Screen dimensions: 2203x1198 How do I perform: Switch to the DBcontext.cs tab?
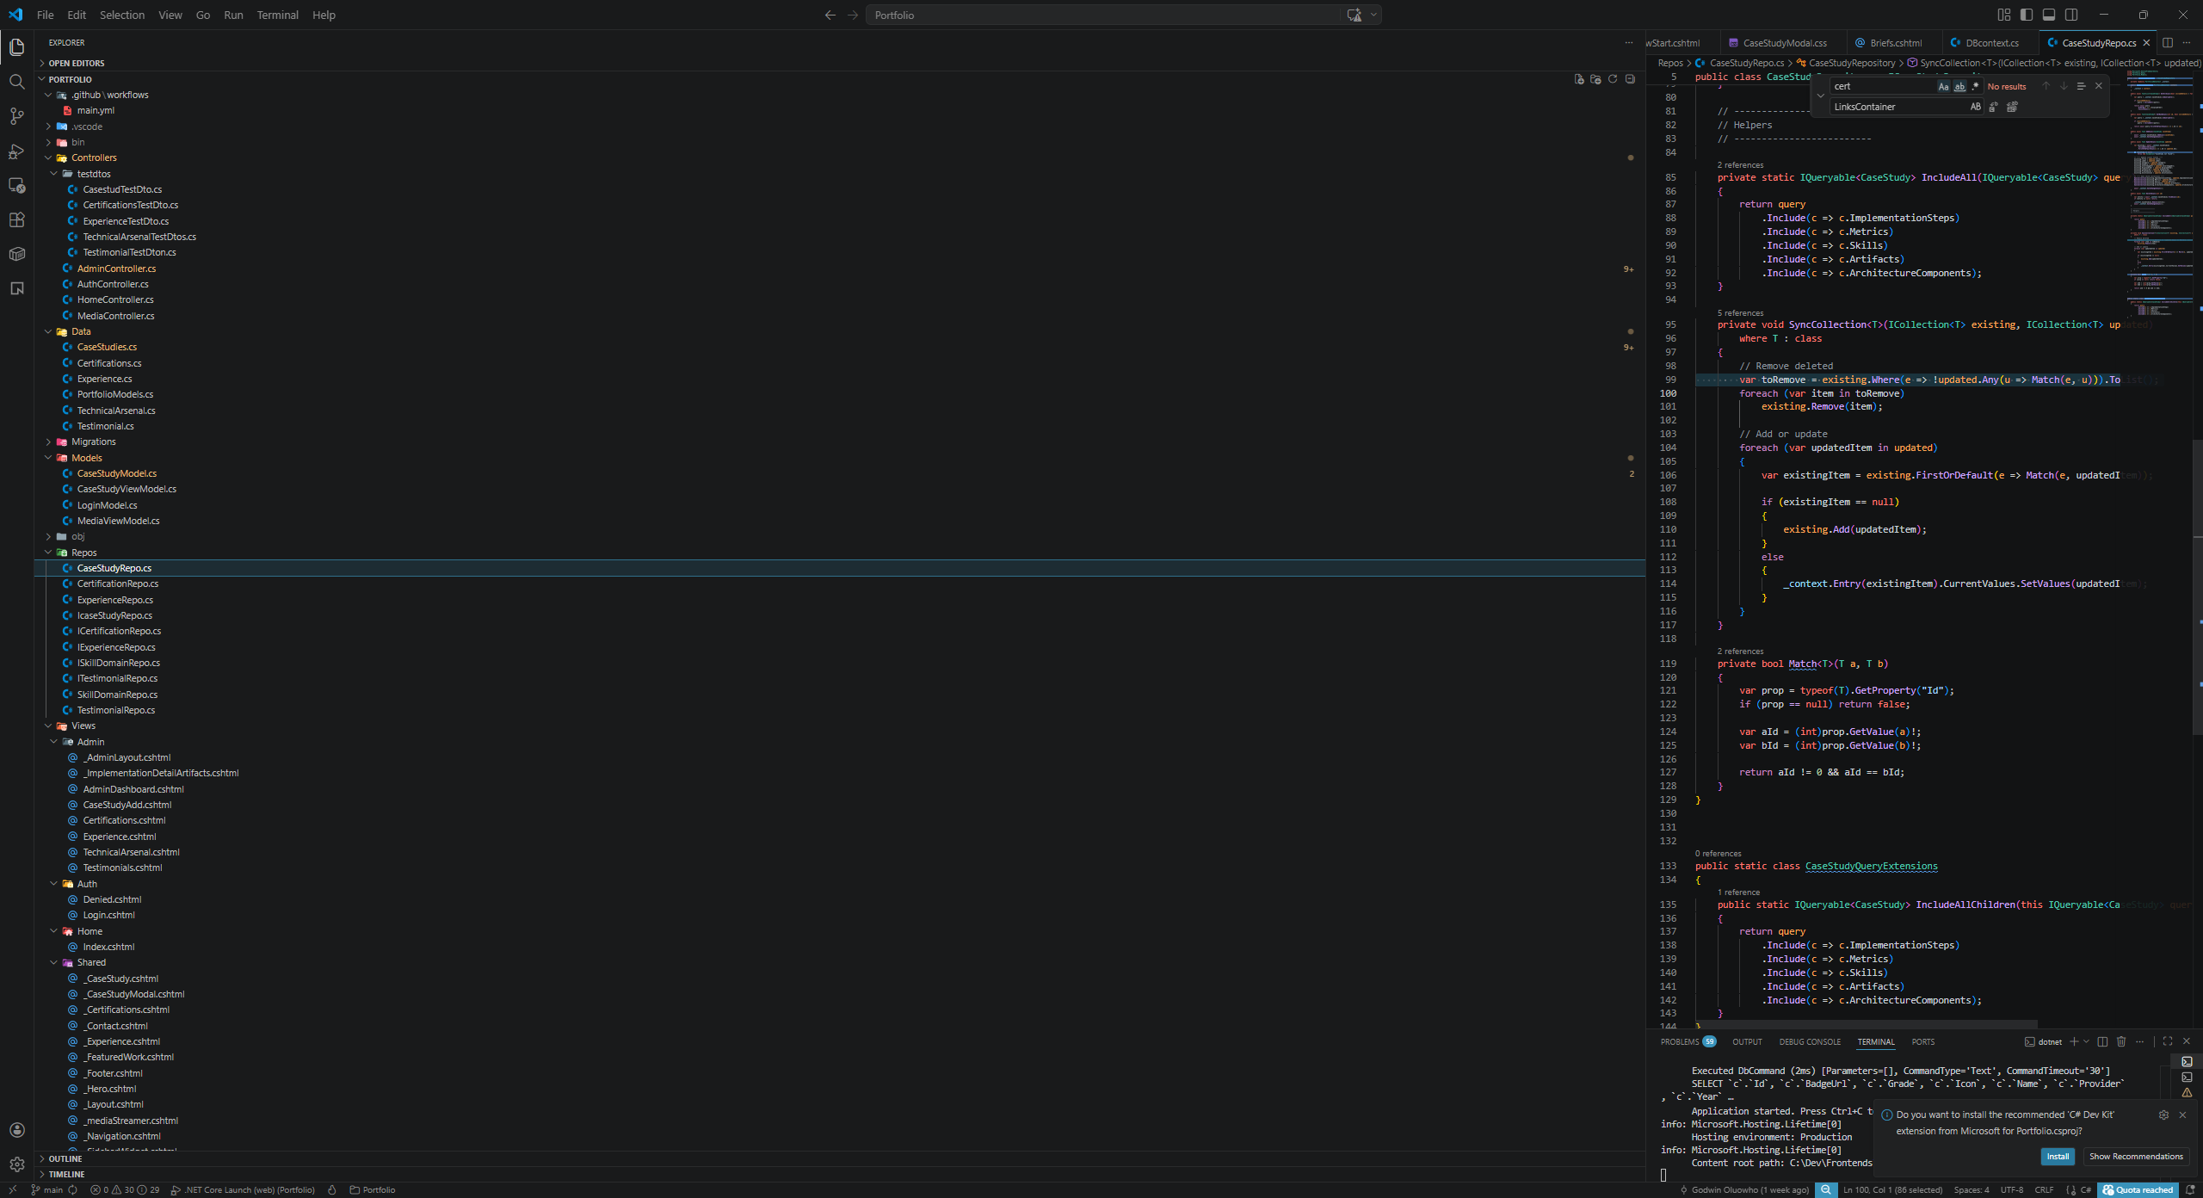pos(1989,42)
